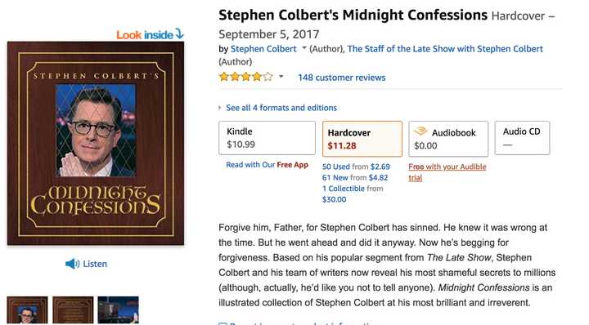Click Free with your Audible trial link
Screen dimensions: 589x325
(x=447, y=172)
